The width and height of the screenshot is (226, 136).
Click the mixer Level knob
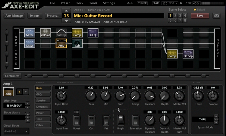(198, 96)
